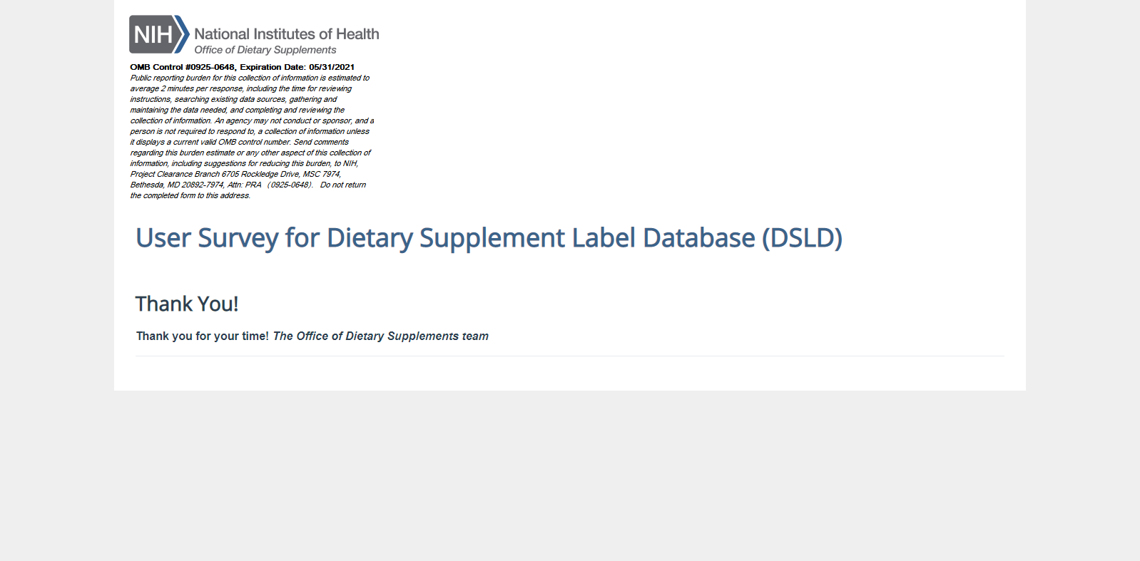
Task: Select the Office of Dietary Supplements subtitle
Action: tap(265, 50)
